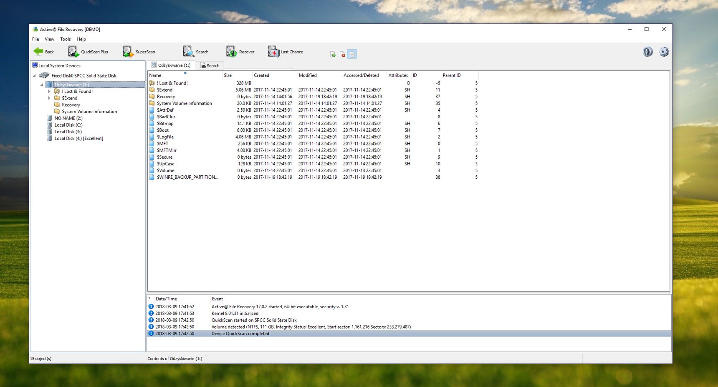Expand the ! Lost & Found ! tree node
This screenshot has height=387, width=718.
click(x=49, y=91)
